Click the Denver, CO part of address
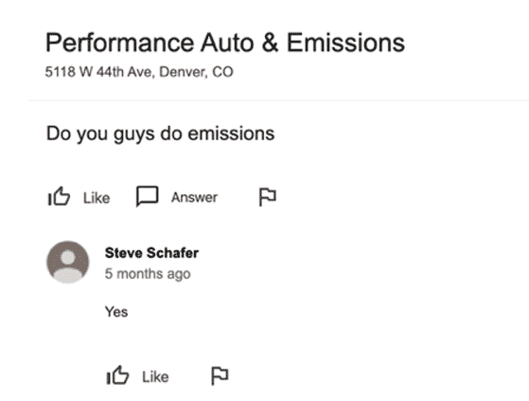529x401 pixels. 196,72
